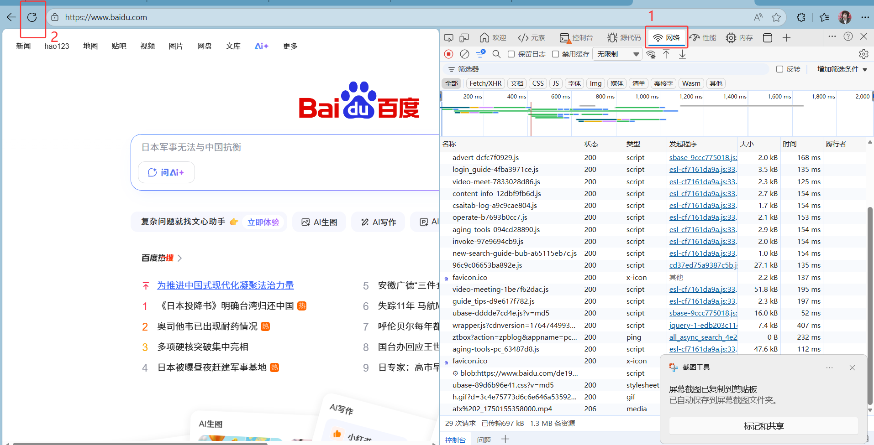Open the 性能 tab
Screen dimensions: 874x445
pos(703,38)
